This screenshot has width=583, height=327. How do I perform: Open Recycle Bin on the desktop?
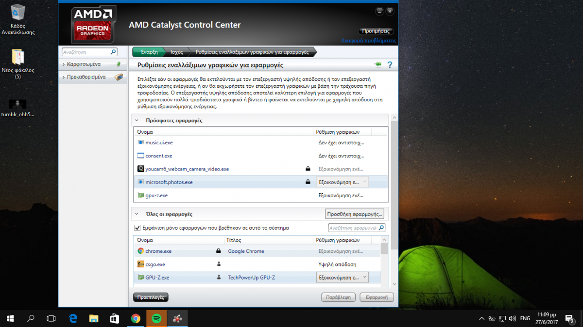(18, 19)
